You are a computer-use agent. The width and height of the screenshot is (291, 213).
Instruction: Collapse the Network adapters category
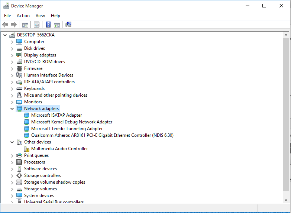[12, 109]
